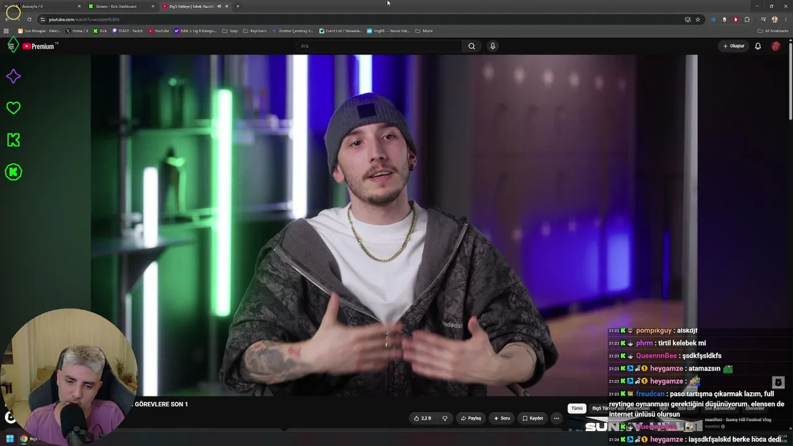Open the YouTube bookmark
Screen dimensions: 793x446
coord(159,31)
